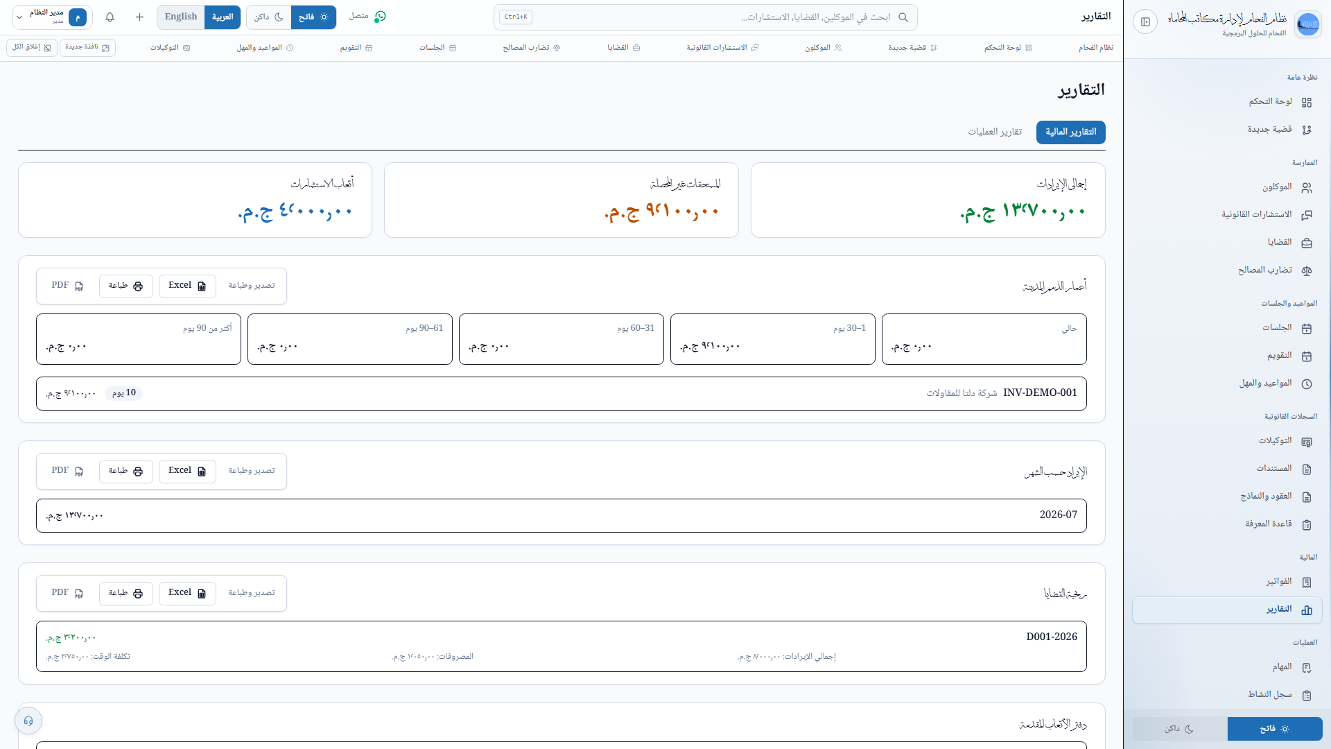The width and height of the screenshot is (1331, 749).
Task: Export ربحية القضايا as PDF
Action: point(67,594)
